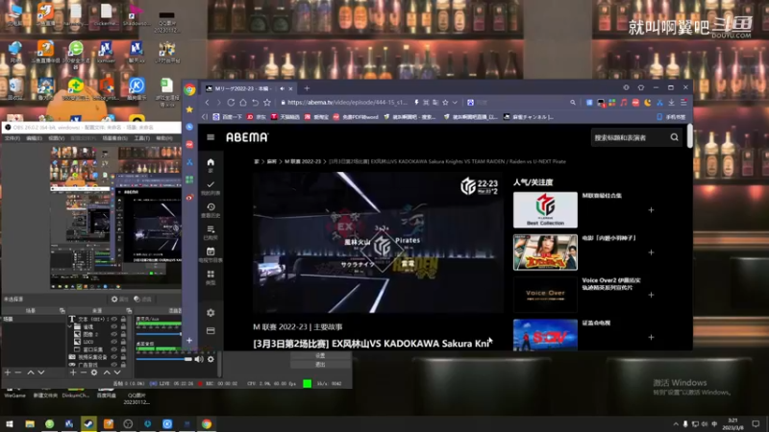Play the M League video player
The width and height of the screenshot is (769, 432).
[378, 243]
